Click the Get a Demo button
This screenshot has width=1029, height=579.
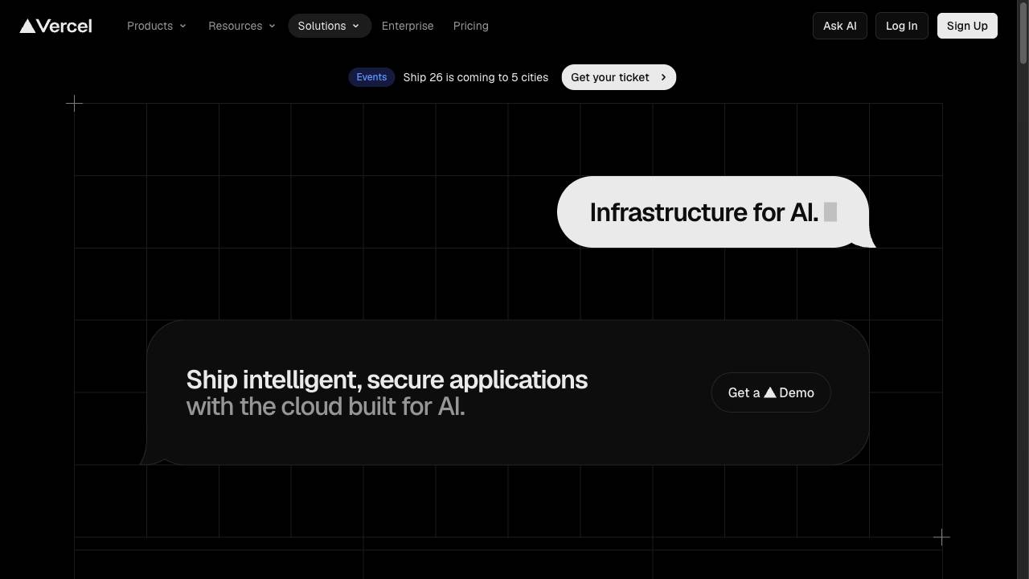coord(771,392)
